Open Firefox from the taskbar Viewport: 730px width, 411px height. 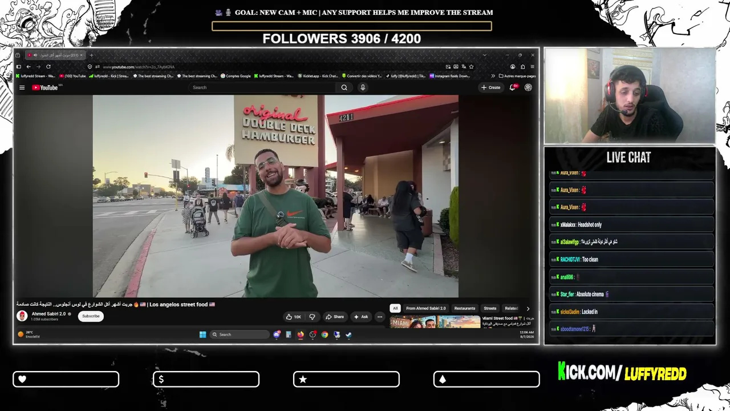pos(301,335)
